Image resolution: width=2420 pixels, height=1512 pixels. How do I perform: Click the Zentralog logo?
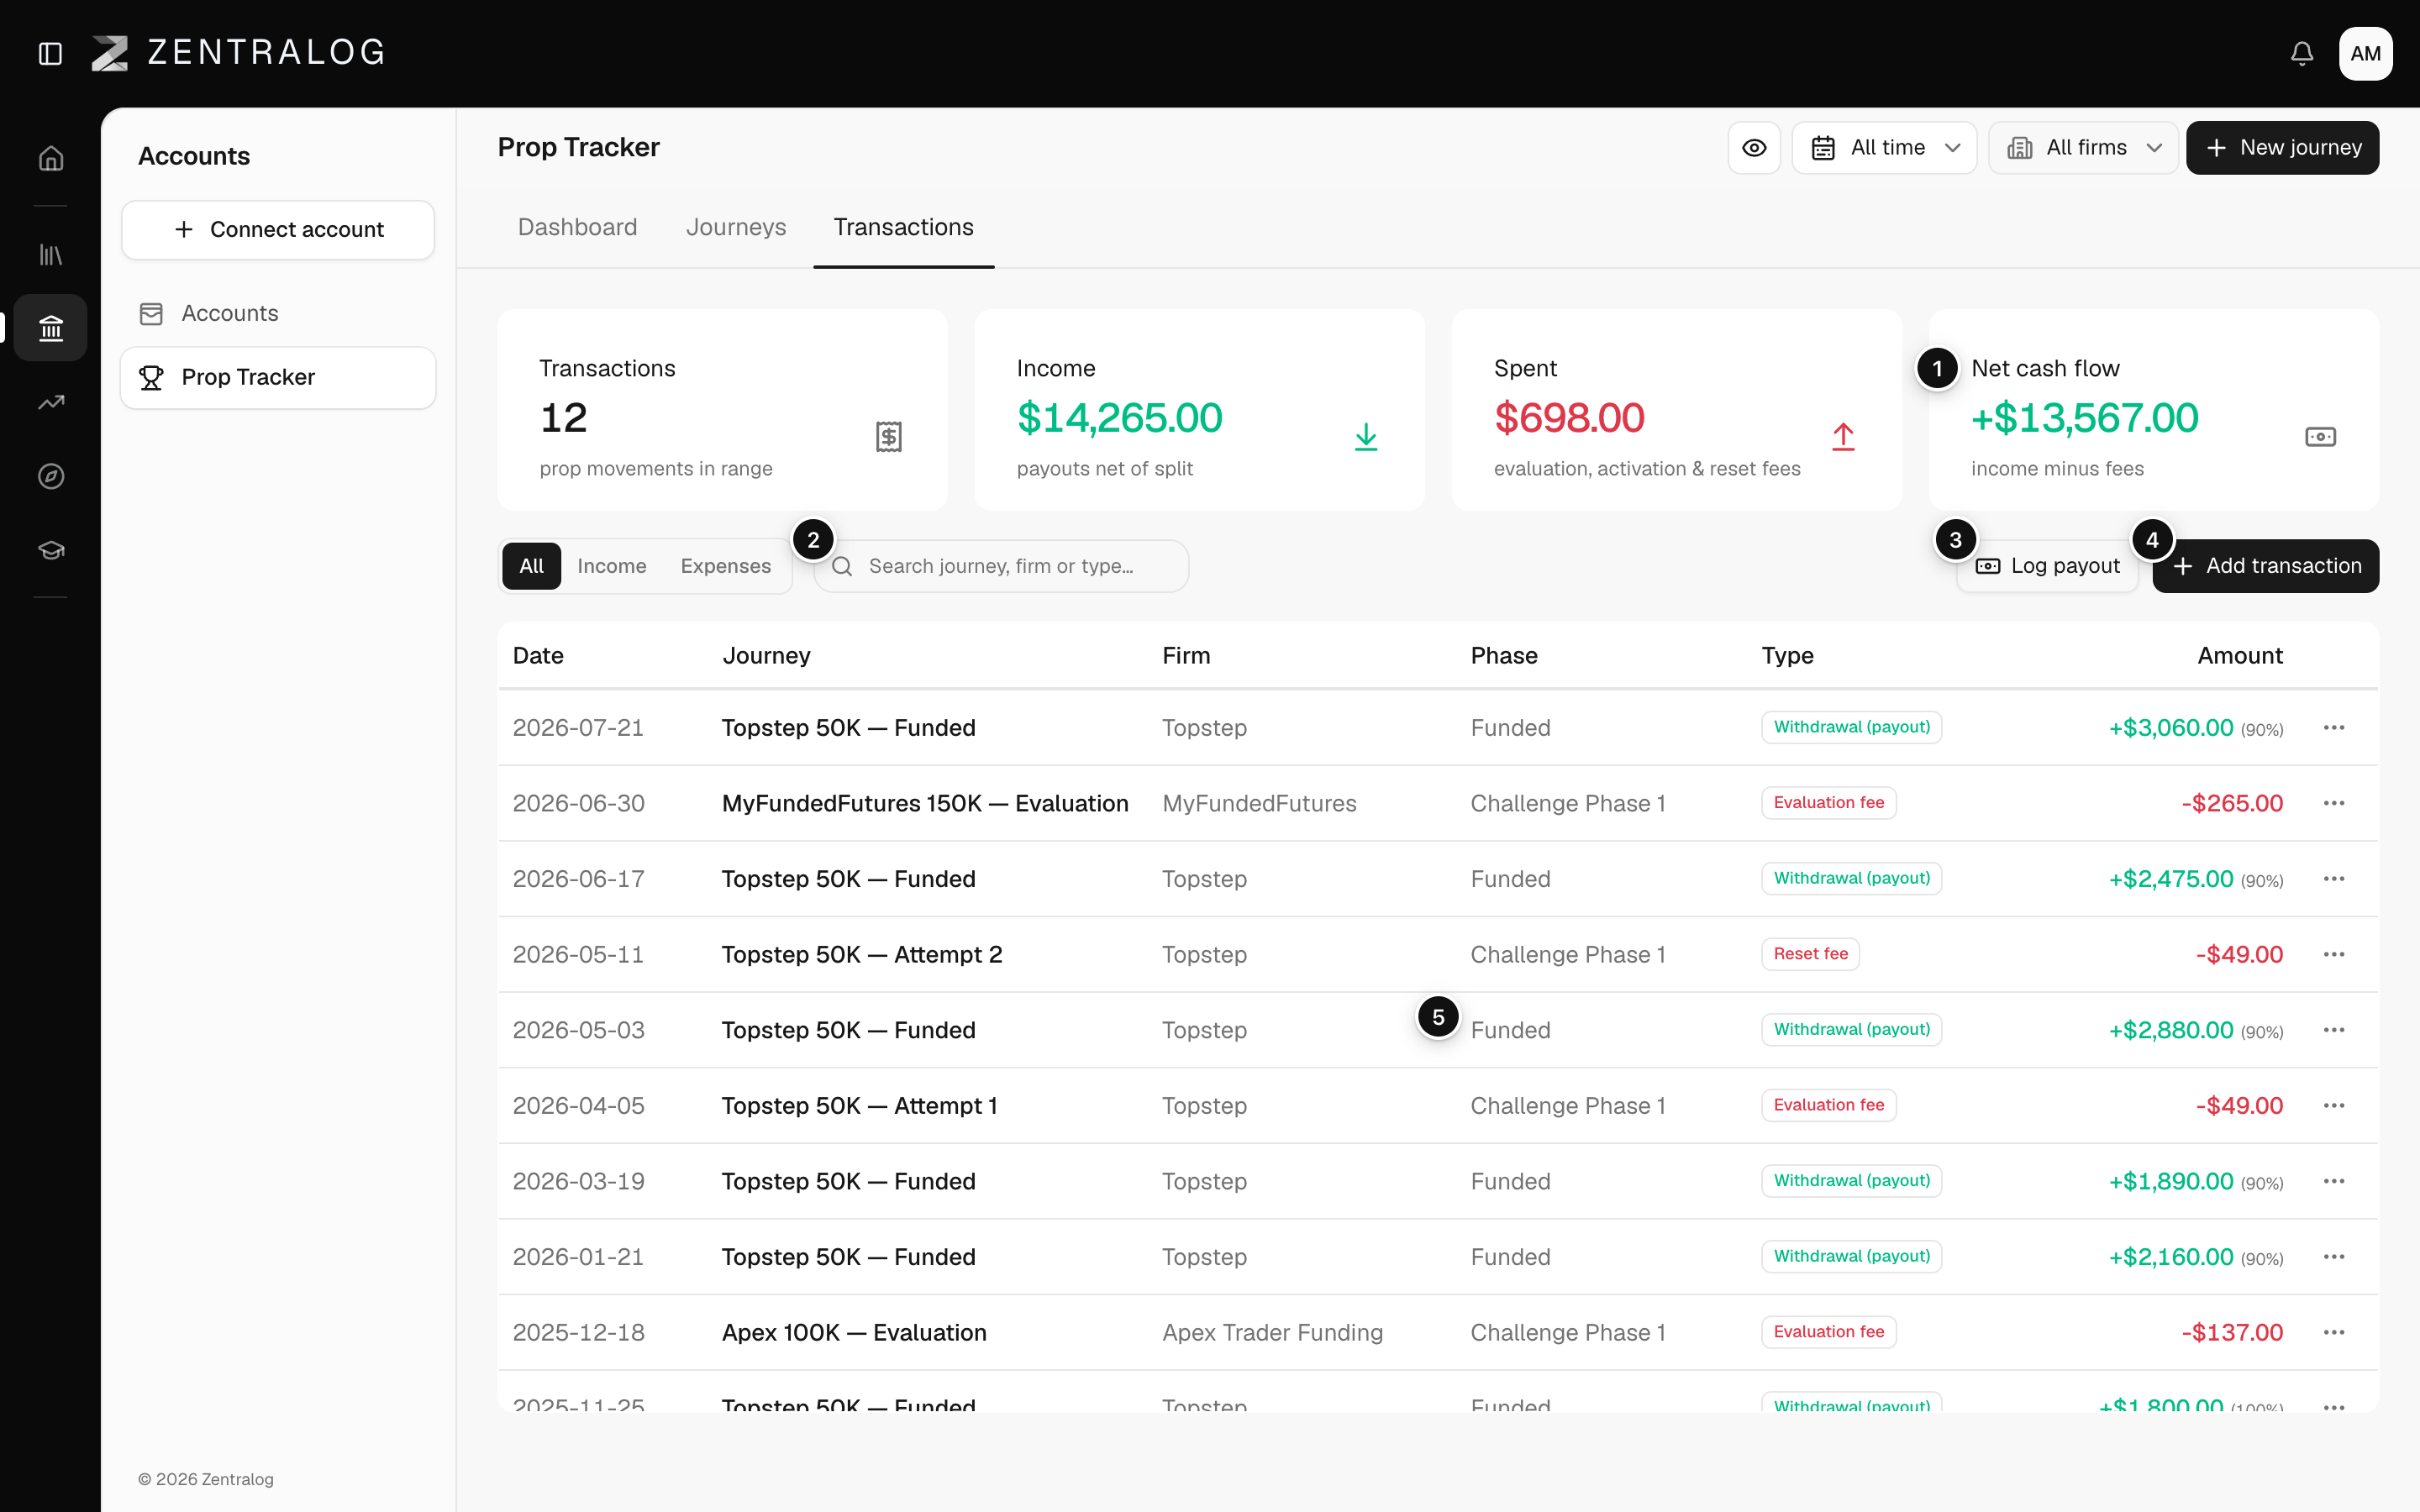pos(239,53)
